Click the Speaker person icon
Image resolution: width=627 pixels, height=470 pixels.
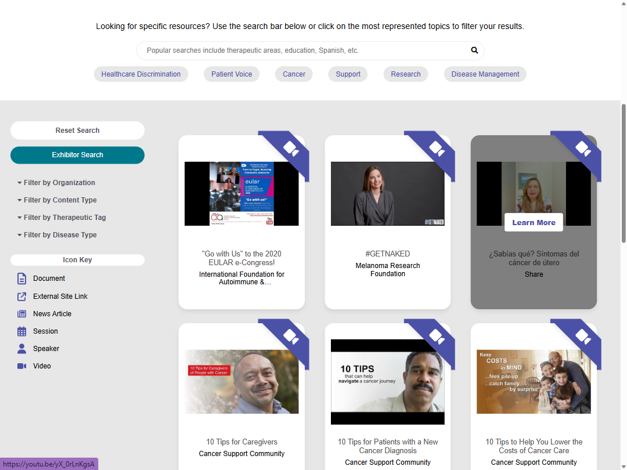(x=22, y=349)
